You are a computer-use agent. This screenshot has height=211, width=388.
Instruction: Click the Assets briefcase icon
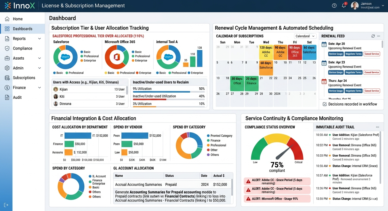(7, 58)
